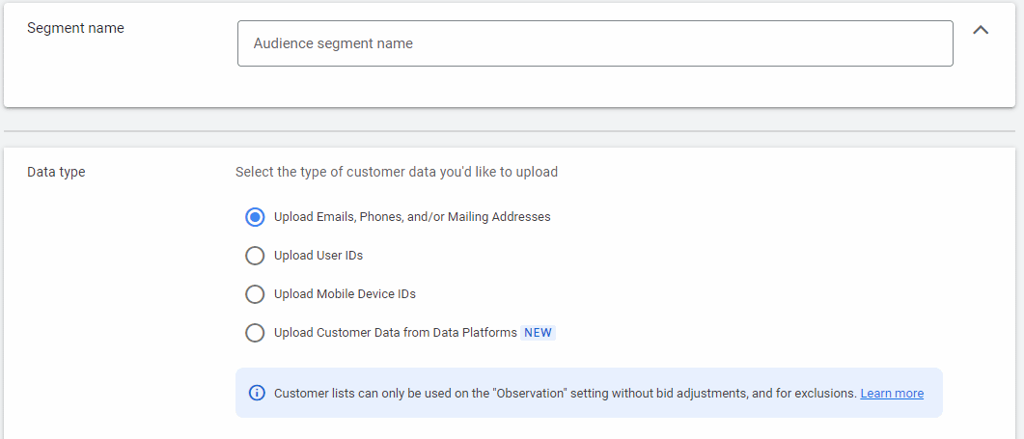1024x439 pixels.
Task: Click the "Upload User IDs" label text
Action: click(318, 256)
